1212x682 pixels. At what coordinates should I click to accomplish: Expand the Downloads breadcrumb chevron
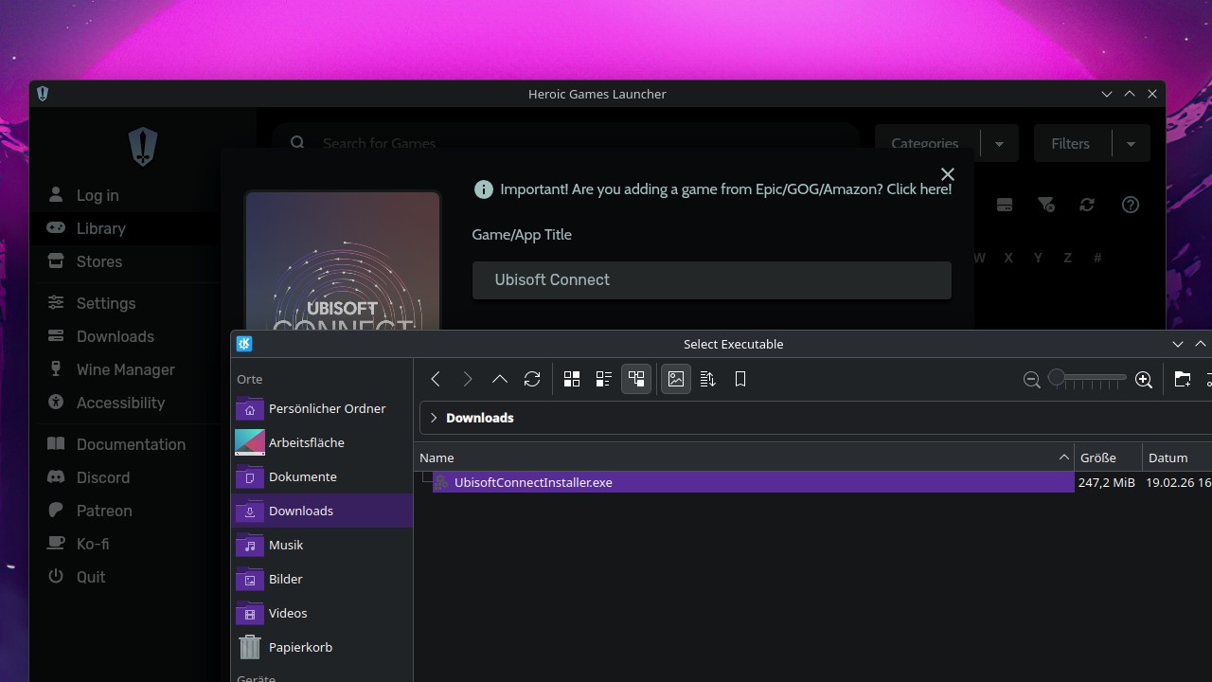tap(434, 418)
